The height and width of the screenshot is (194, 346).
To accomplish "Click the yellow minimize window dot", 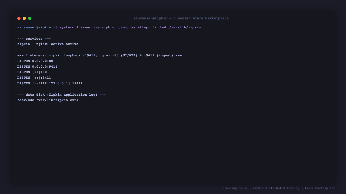I will point(24,18).
